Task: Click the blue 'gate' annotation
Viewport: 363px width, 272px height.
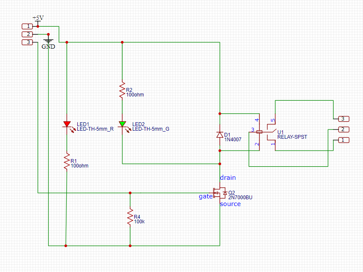Action: point(206,197)
